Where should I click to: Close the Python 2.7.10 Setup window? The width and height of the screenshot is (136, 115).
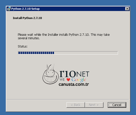point(127,9)
